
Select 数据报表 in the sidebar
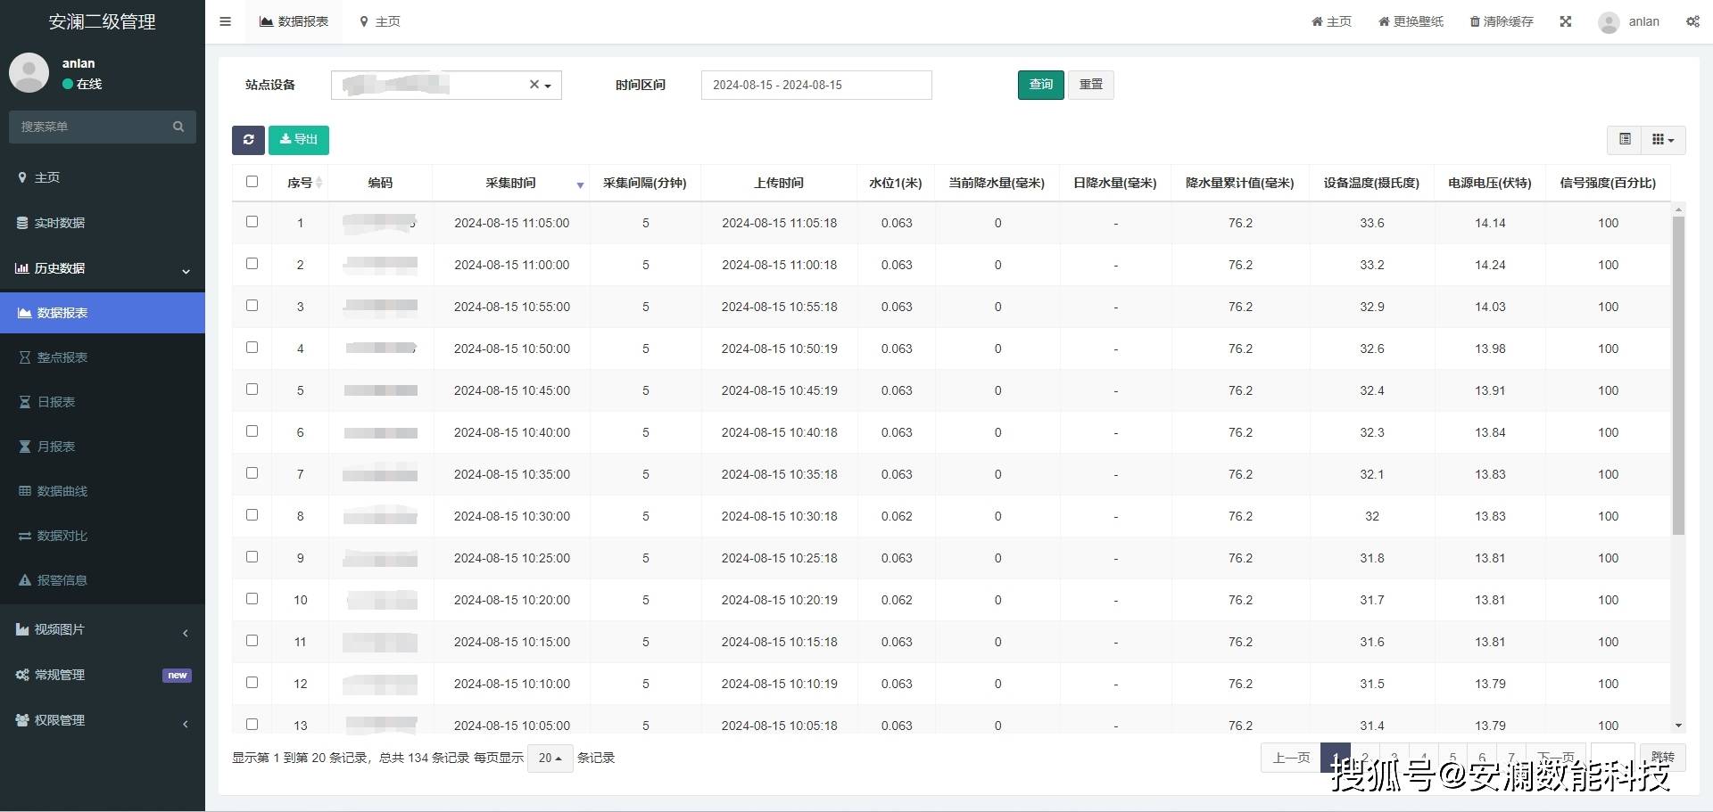tap(103, 313)
